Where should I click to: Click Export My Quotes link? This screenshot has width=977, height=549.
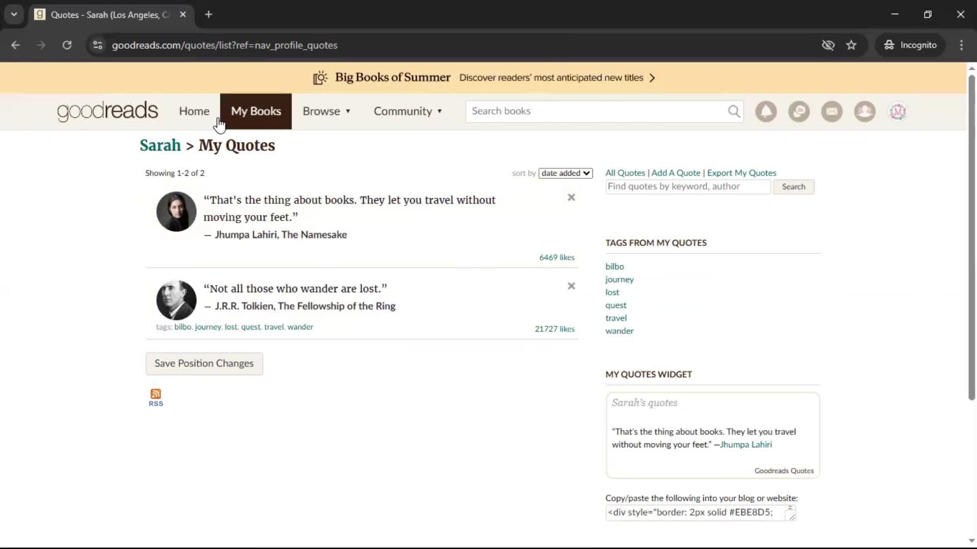point(741,173)
